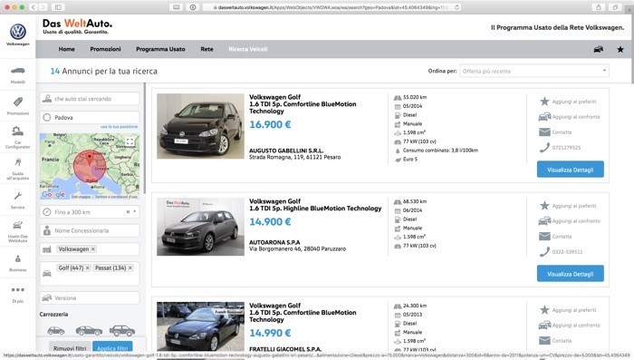Open the Business sidebar item
The image size is (634, 360).
tap(18, 263)
